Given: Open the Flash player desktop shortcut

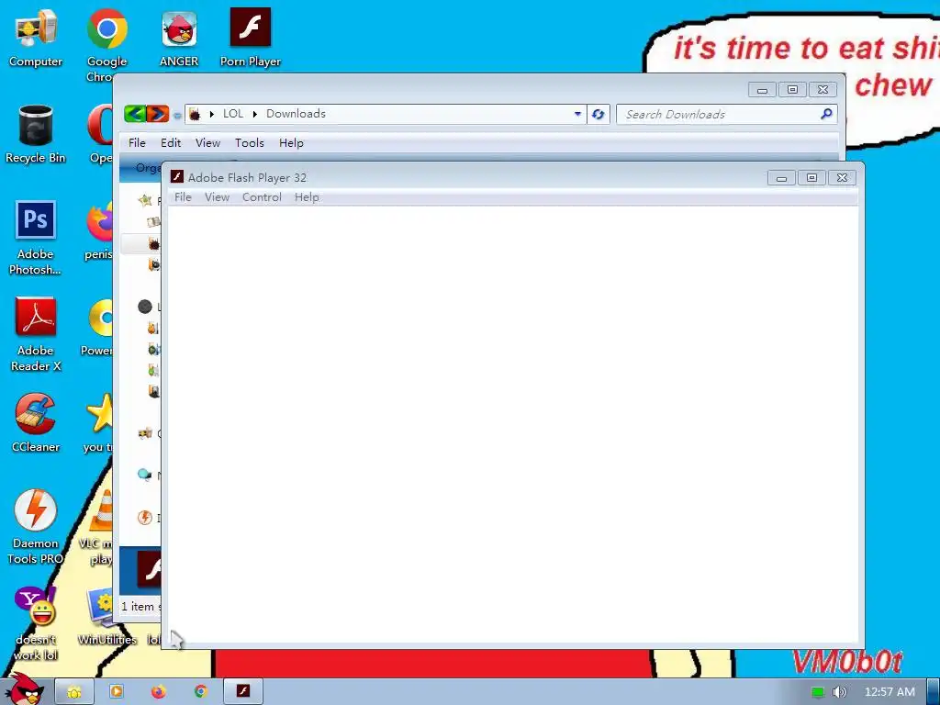Looking at the screenshot, I should click(250, 39).
